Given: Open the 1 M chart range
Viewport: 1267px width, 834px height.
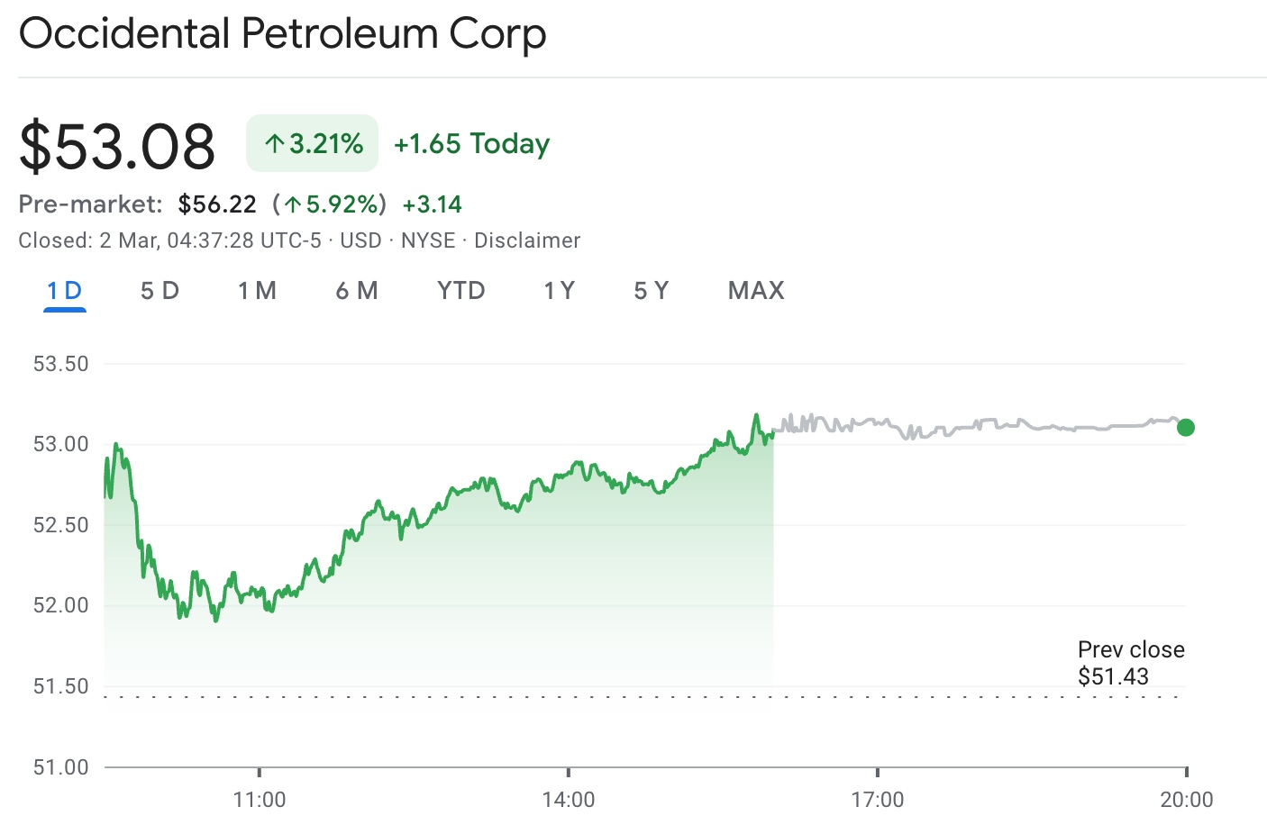Looking at the screenshot, I should tap(257, 291).
